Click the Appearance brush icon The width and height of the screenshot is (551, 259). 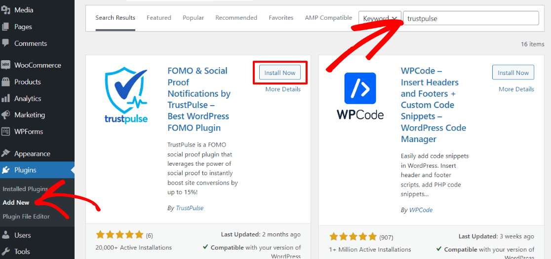coord(5,153)
